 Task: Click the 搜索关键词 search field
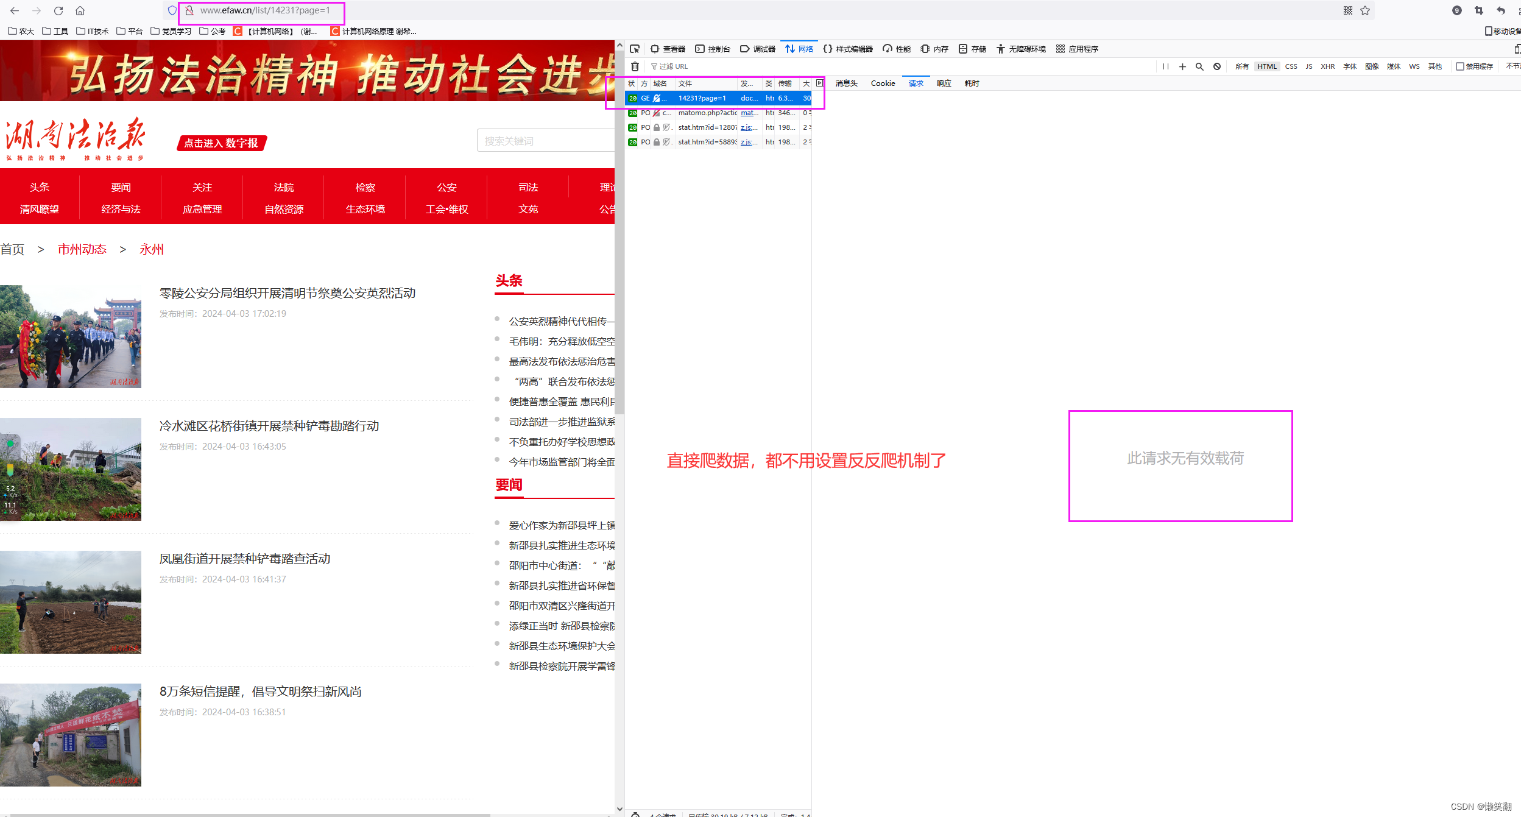pyautogui.click(x=545, y=141)
